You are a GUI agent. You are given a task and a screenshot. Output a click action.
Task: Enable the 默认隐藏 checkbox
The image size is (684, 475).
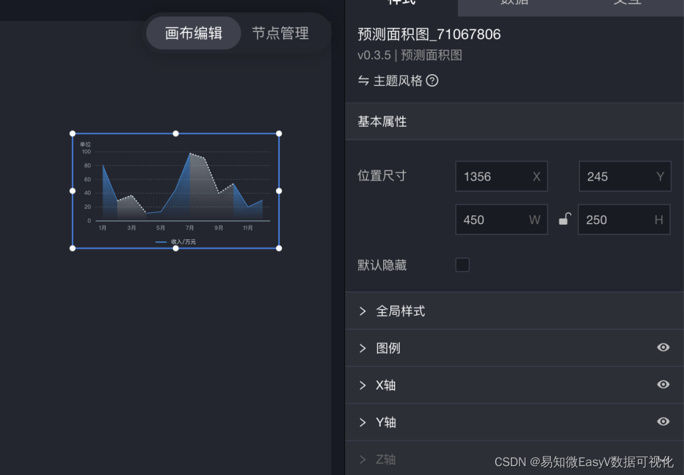coord(462,265)
